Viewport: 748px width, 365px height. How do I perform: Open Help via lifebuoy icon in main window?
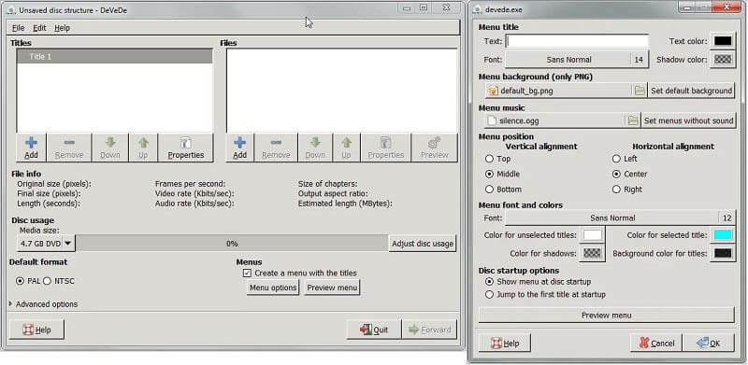coord(36,330)
